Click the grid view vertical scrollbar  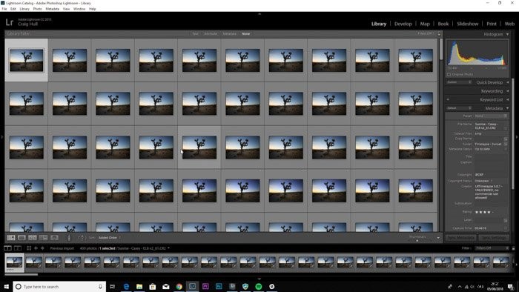[440, 49]
